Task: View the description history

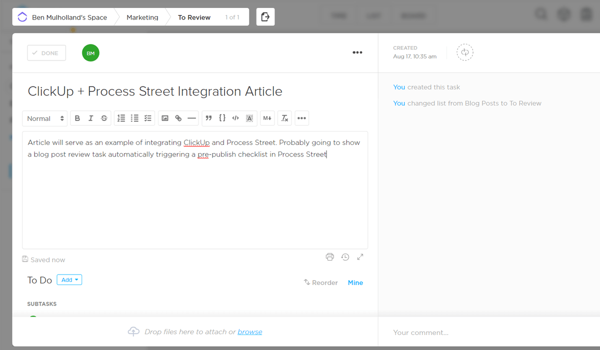Action: click(345, 257)
